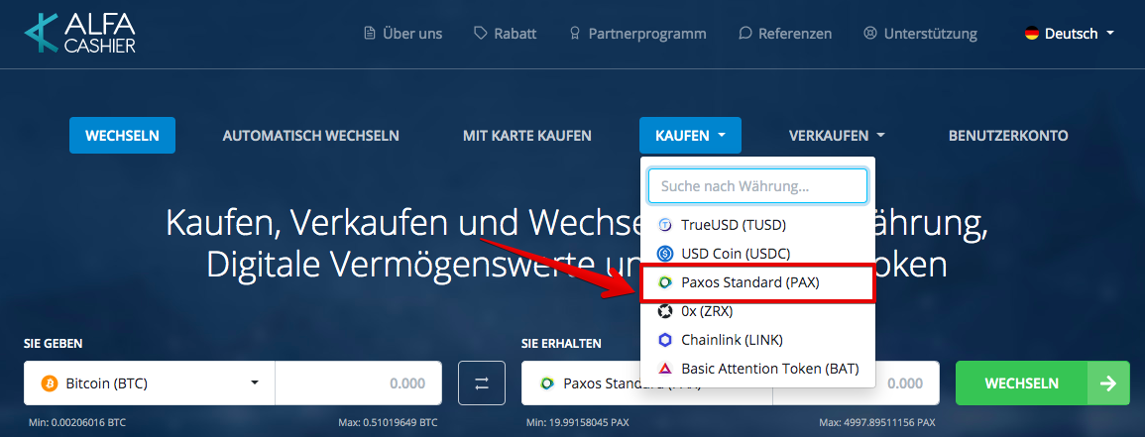Expand the Verkaufen dropdown menu
The width and height of the screenshot is (1145, 437).
[837, 136]
